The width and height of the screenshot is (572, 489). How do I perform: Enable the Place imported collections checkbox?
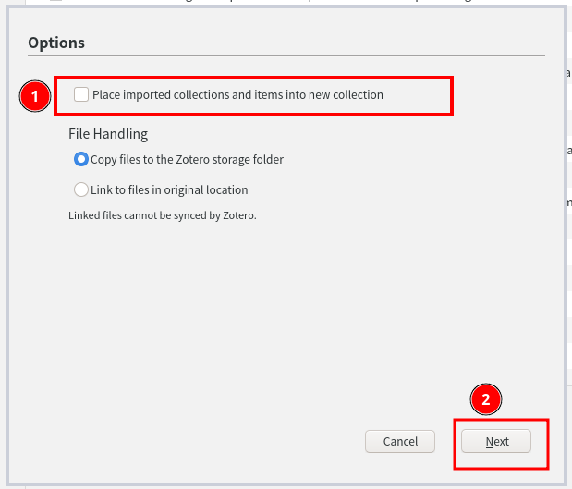[81, 94]
